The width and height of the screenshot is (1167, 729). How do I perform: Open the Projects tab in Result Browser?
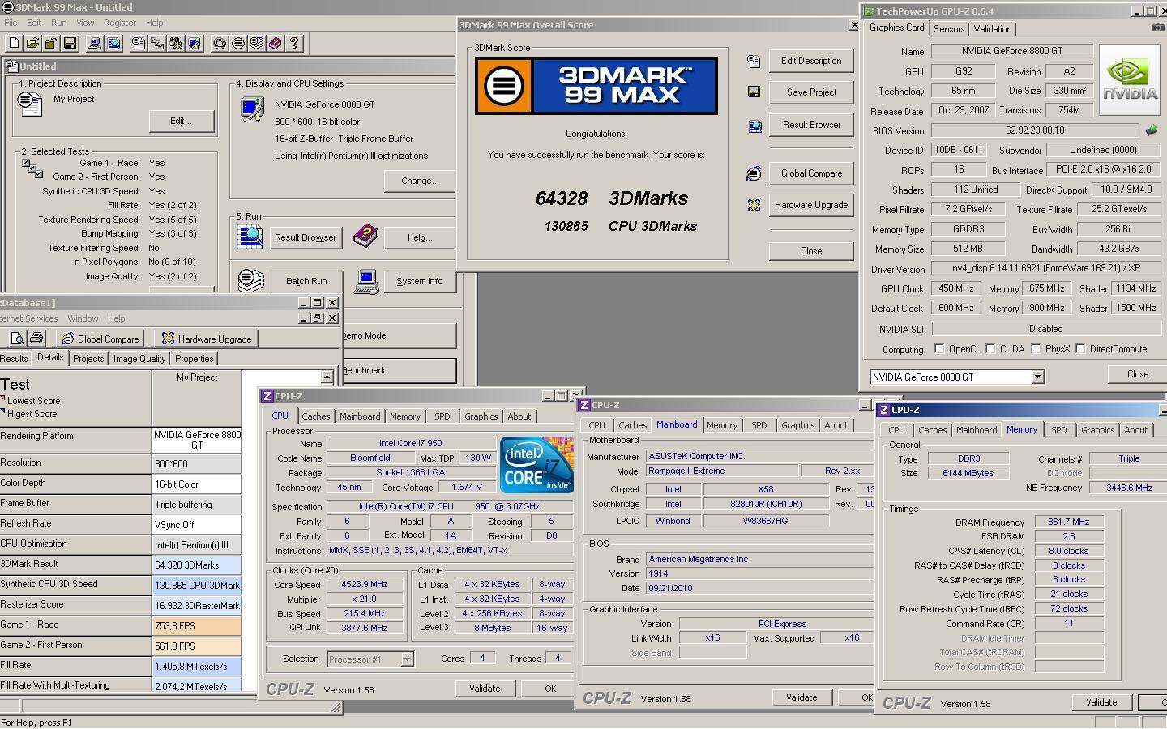[x=88, y=359]
